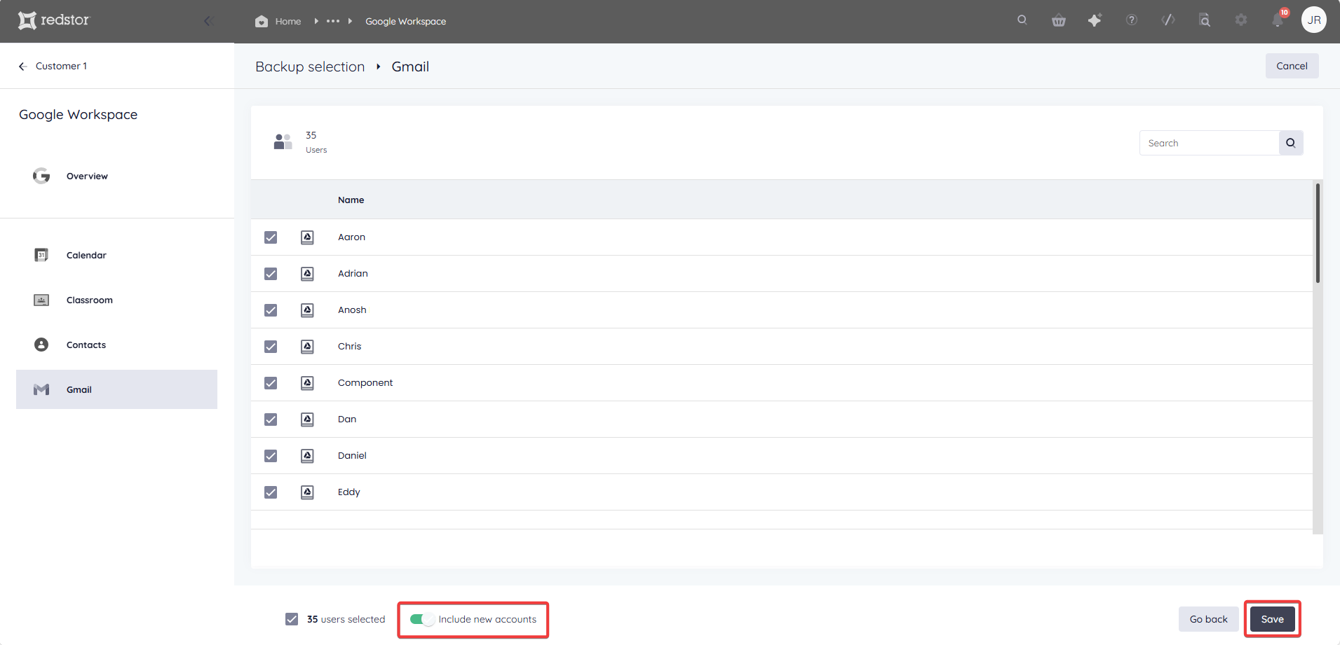The height and width of the screenshot is (645, 1340).
Task: Uncheck the Anosh checkbox
Action: (271, 310)
